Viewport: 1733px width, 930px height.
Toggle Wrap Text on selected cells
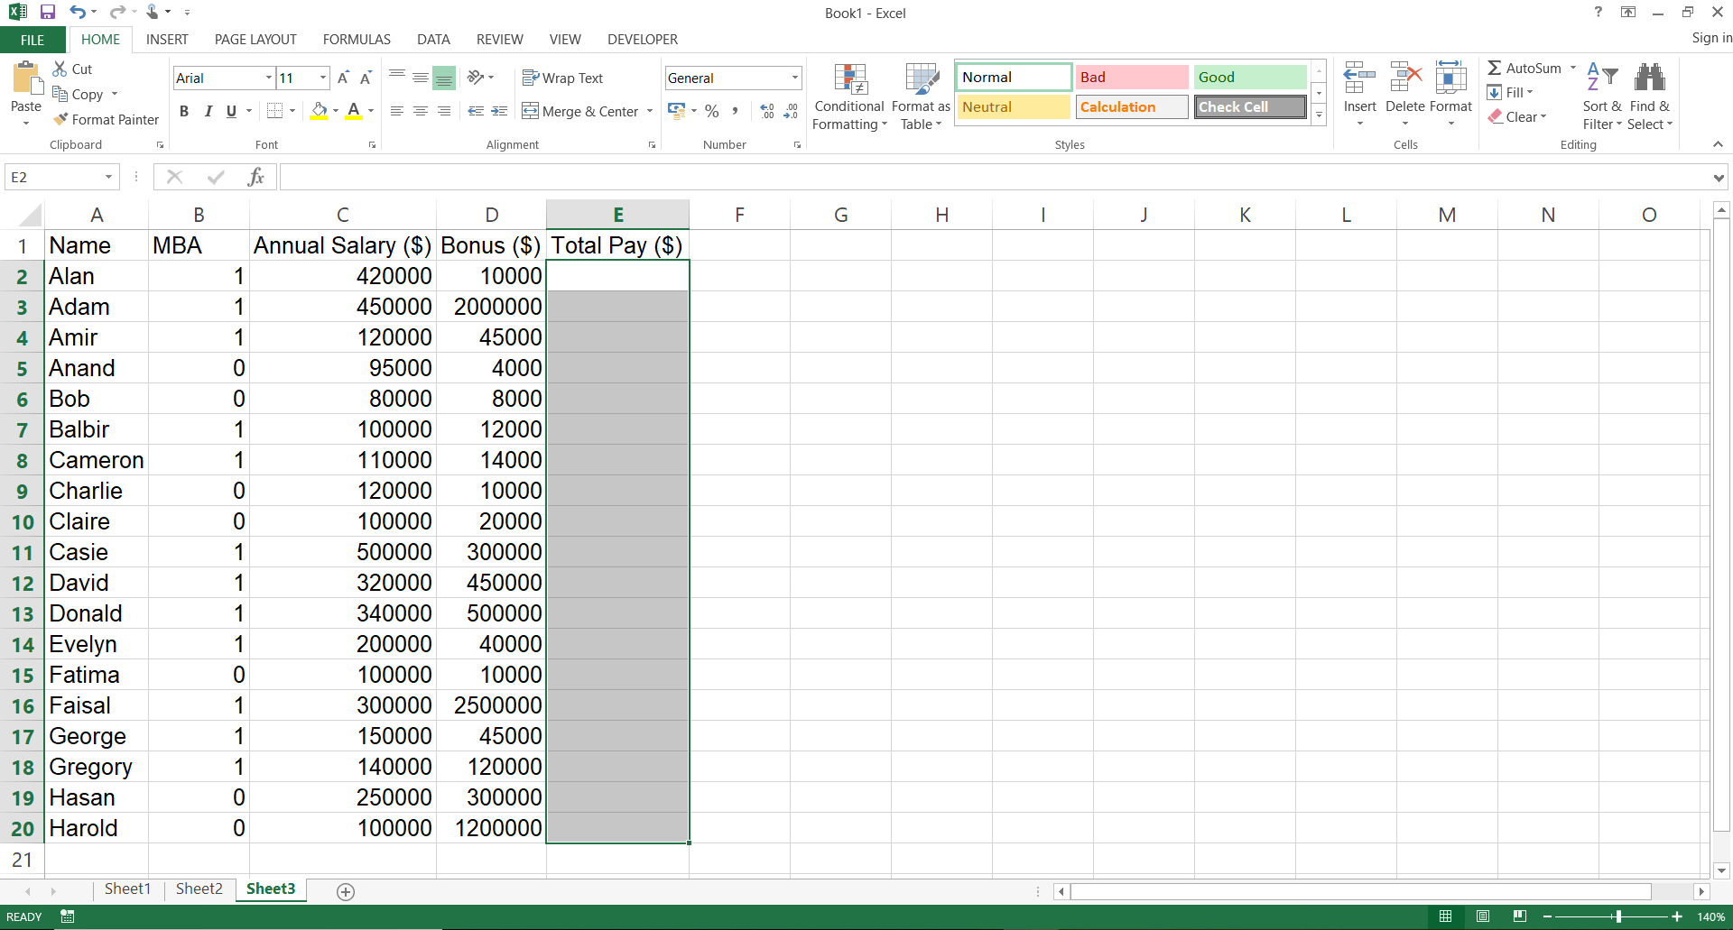click(562, 78)
